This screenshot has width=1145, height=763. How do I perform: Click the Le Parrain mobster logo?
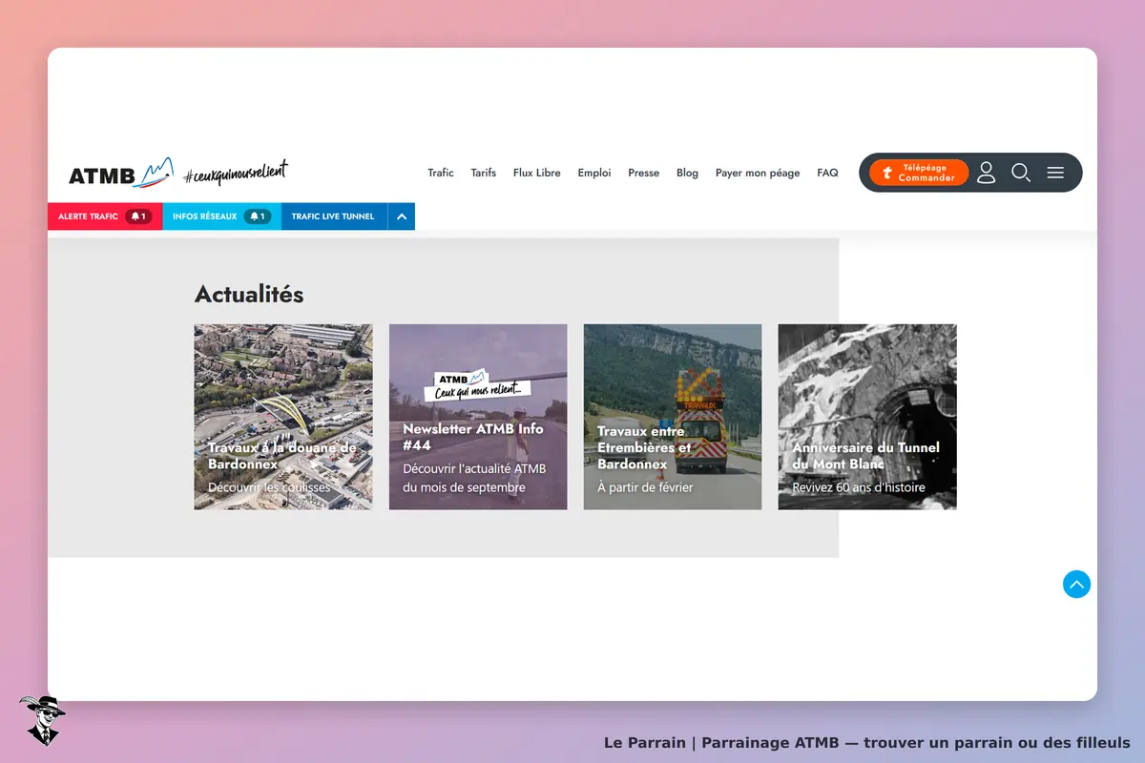point(41,720)
